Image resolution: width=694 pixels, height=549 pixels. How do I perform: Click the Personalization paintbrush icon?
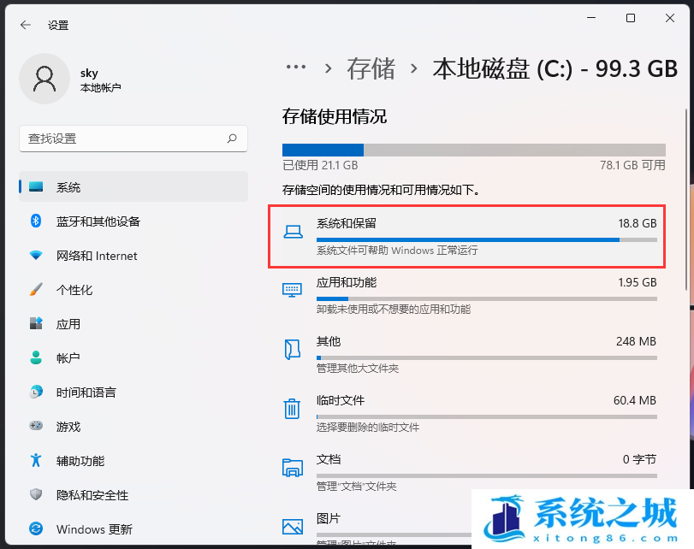click(x=36, y=290)
